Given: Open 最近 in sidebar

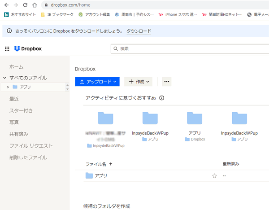Looking at the screenshot, I should [14, 99].
